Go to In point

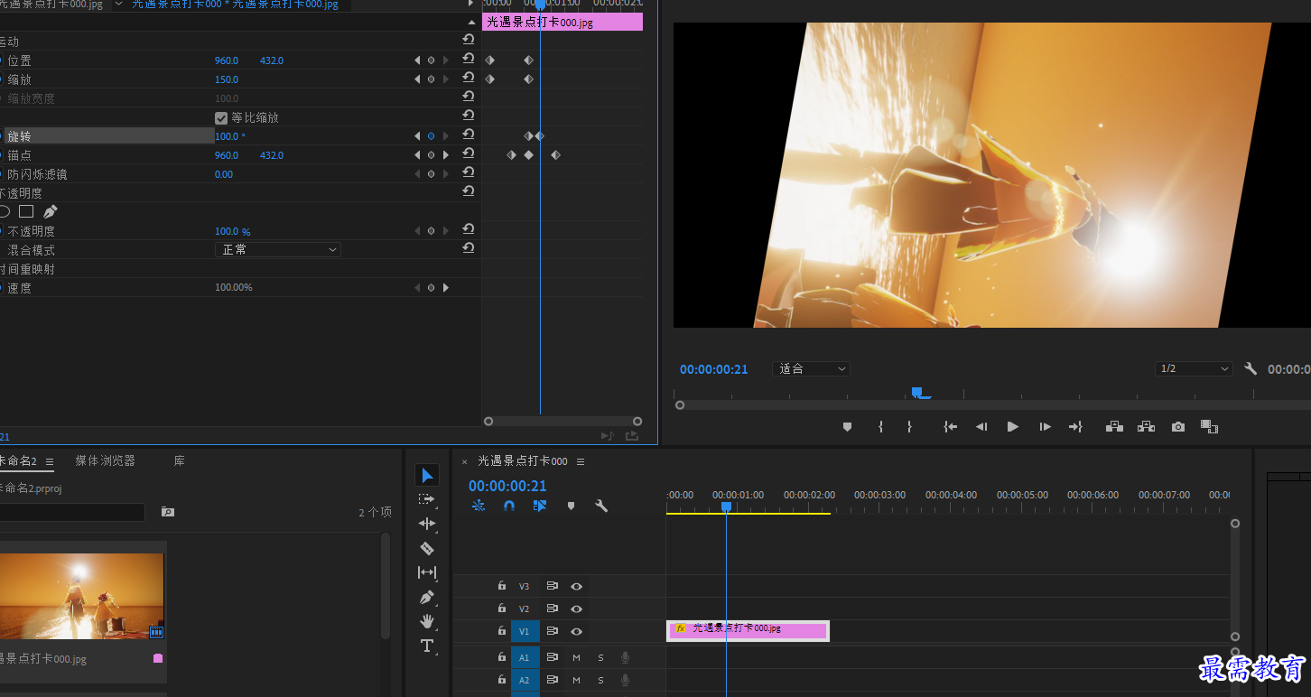[950, 427]
